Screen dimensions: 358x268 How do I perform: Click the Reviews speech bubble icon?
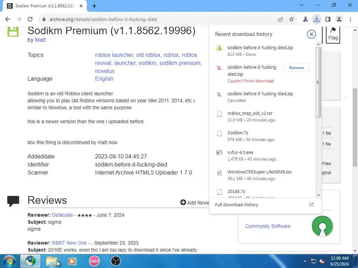(13, 201)
